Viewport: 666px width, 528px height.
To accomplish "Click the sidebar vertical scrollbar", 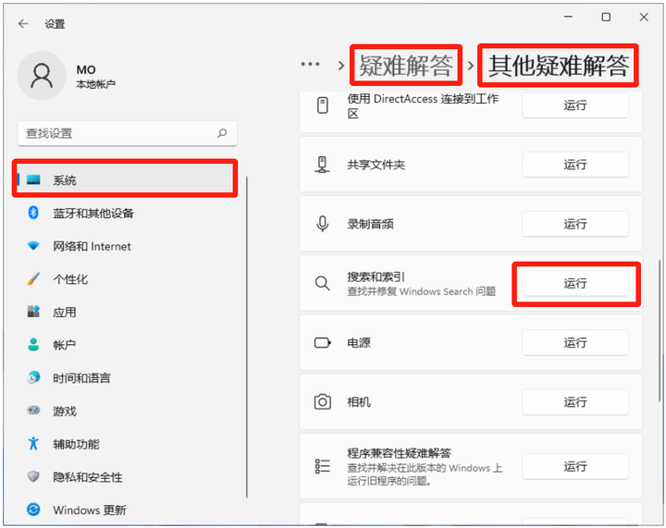I will pyautogui.click(x=247, y=338).
